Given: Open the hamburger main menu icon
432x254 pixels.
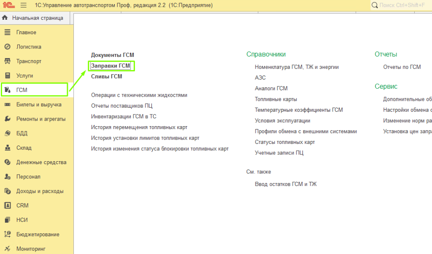Looking at the screenshot, I should click(x=24, y=5).
